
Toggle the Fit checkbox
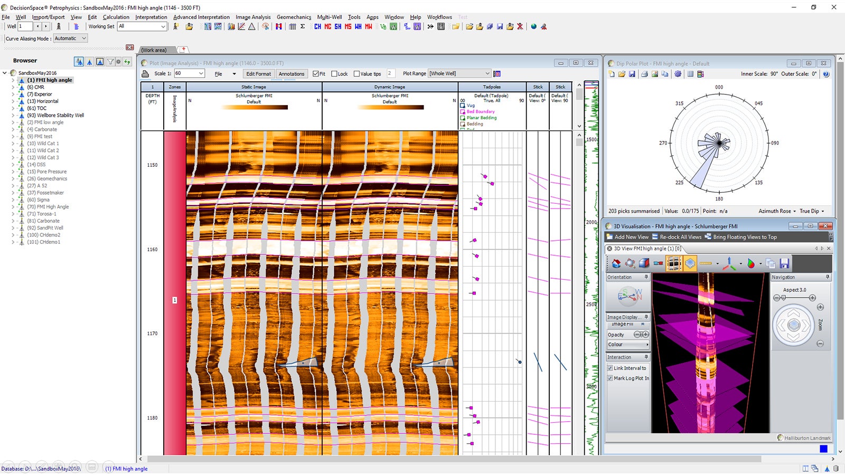click(316, 74)
